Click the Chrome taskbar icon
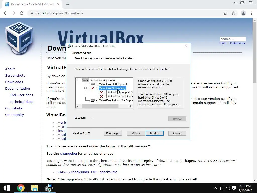Viewport: 257px width, 193px height. coord(21,188)
